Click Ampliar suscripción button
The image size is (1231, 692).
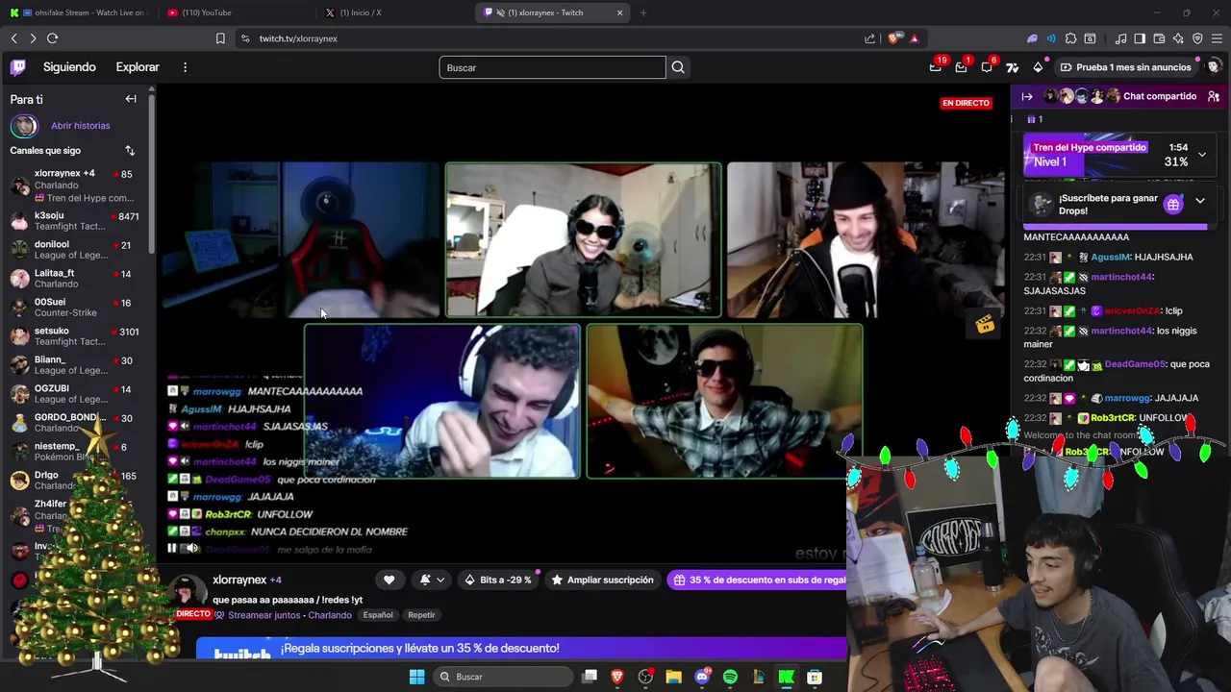[x=601, y=580]
